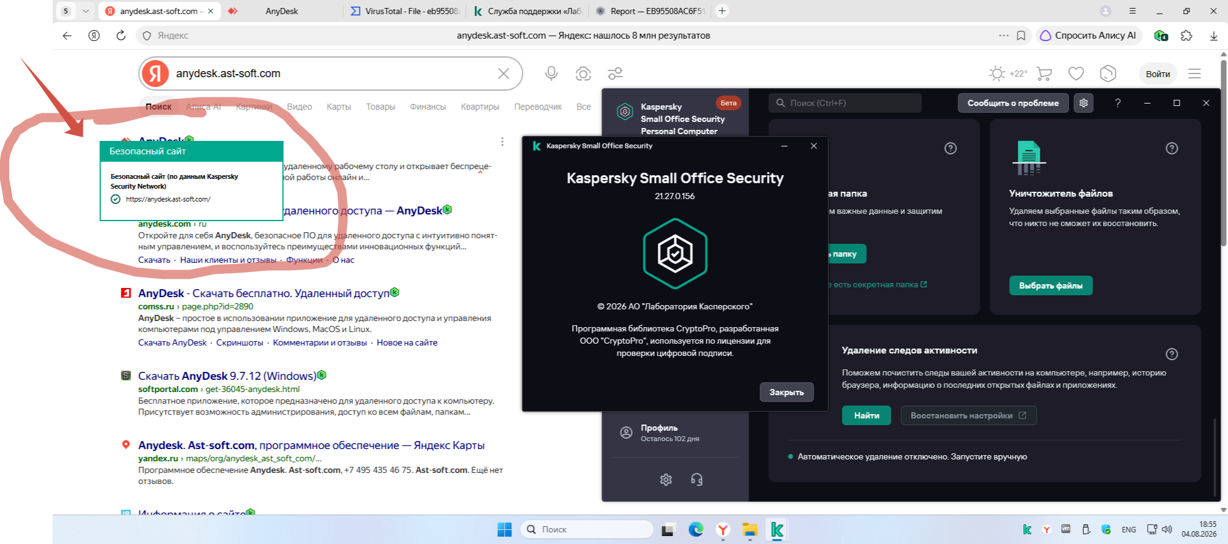Screen dimensions: 1228x544
Task: Open favorites via the heart icon
Action: [1076, 74]
